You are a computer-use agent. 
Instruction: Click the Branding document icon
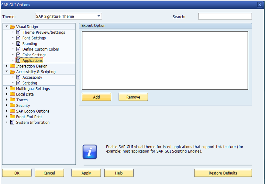[x=19, y=43]
